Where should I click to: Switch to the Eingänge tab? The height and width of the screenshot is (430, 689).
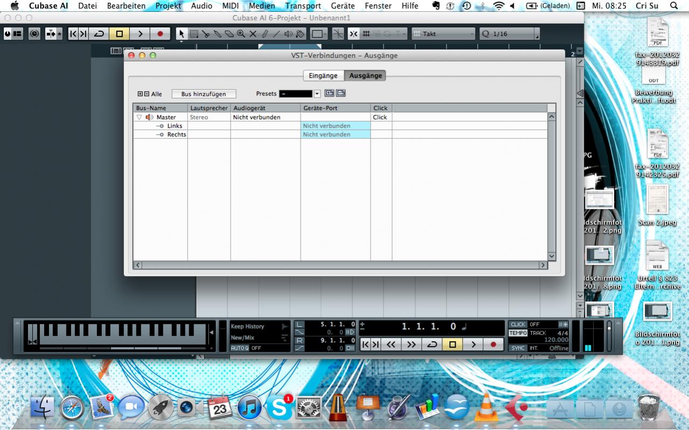point(323,75)
